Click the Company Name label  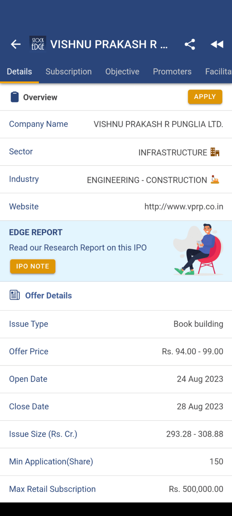pyautogui.click(x=38, y=124)
